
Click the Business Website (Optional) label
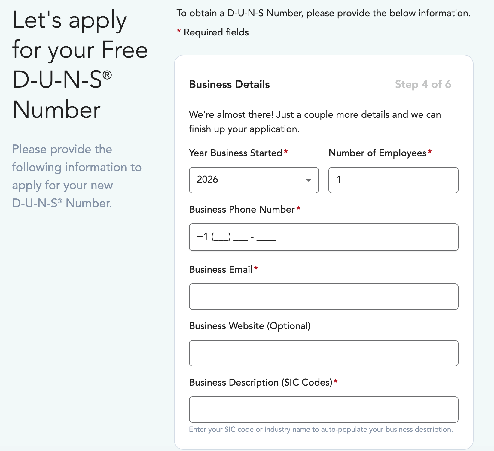pos(249,326)
